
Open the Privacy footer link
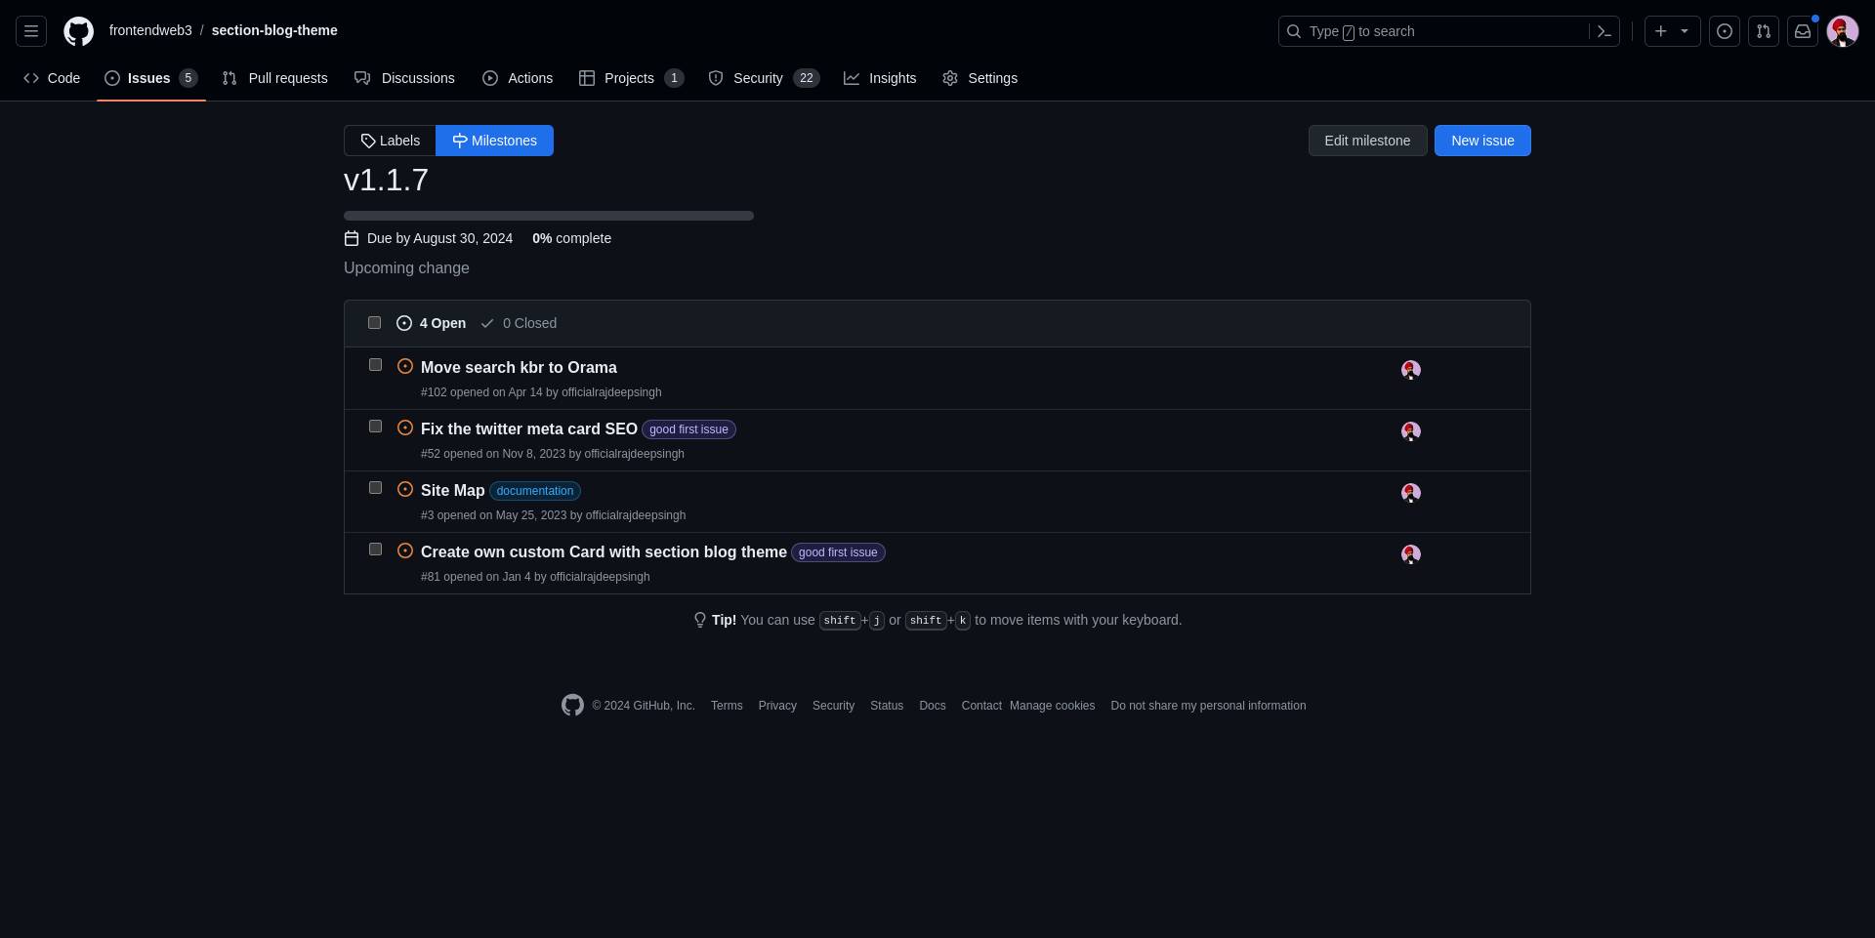point(777,706)
